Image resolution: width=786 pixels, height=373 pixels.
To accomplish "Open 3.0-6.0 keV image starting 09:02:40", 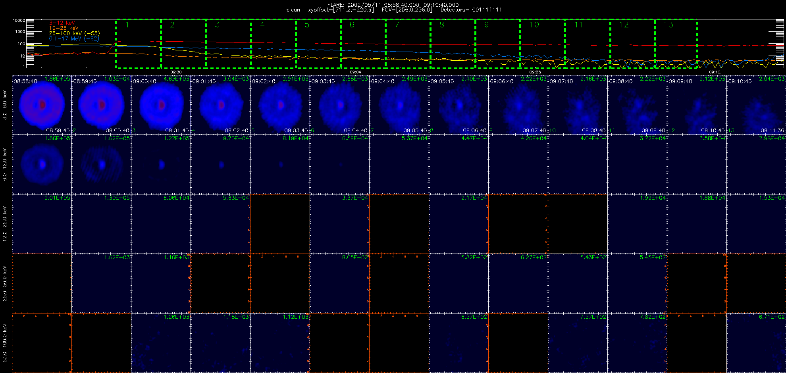I will coord(280,105).
